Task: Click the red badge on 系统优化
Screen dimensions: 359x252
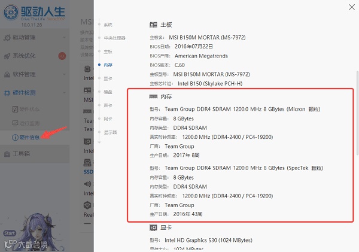Action: pos(62,56)
